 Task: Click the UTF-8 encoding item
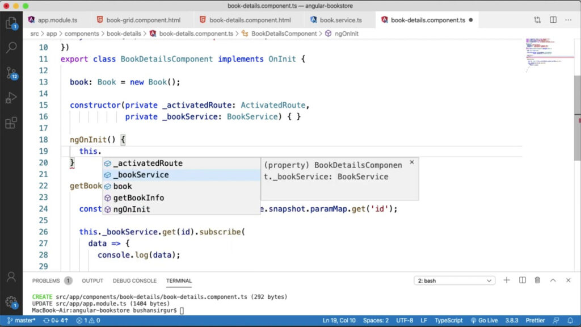pyautogui.click(x=405, y=320)
